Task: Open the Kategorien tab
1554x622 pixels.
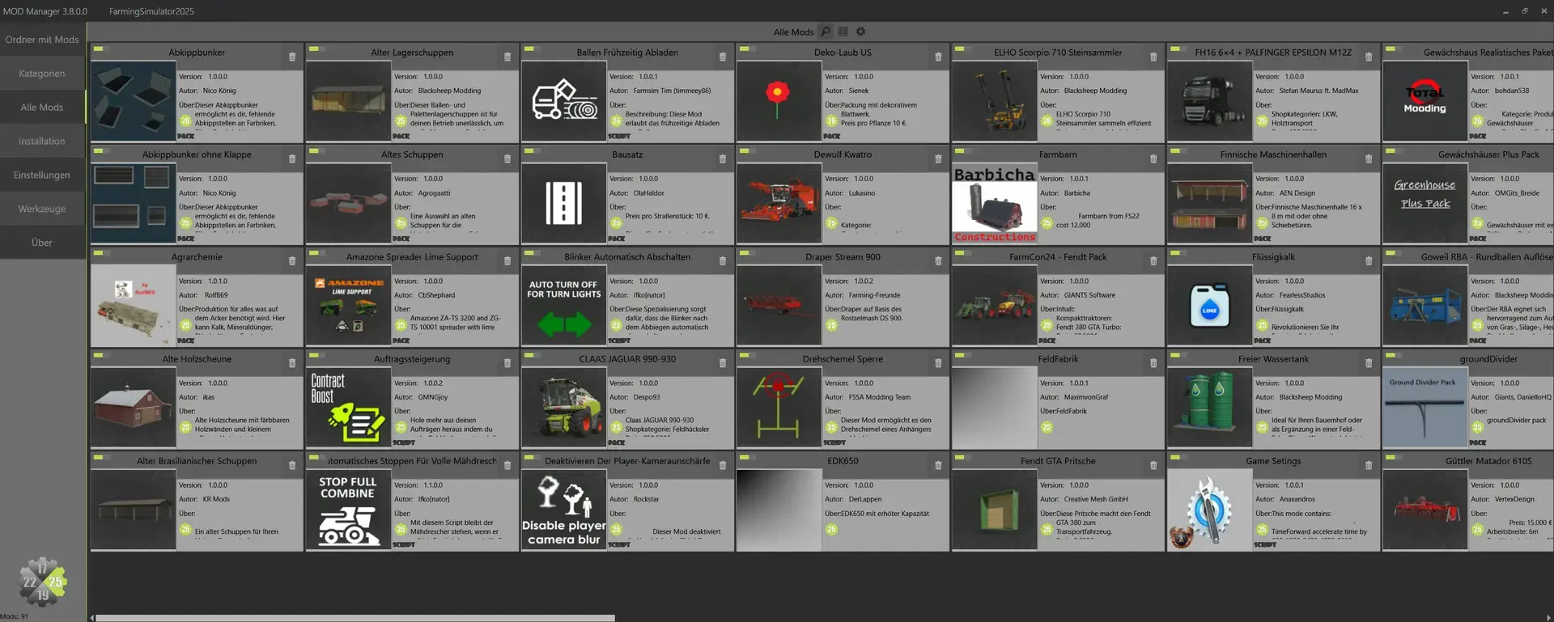Action: click(x=42, y=74)
